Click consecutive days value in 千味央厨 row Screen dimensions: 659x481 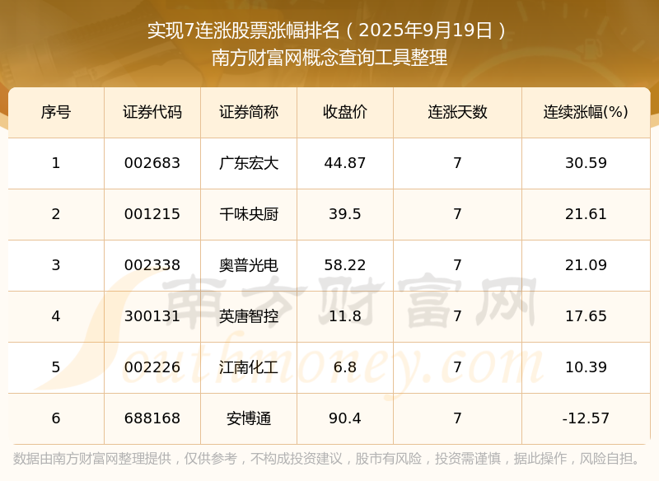[x=457, y=214]
